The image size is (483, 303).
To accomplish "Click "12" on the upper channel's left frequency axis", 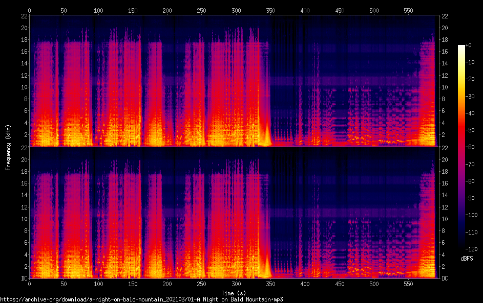I will click(x=25, y=75).
